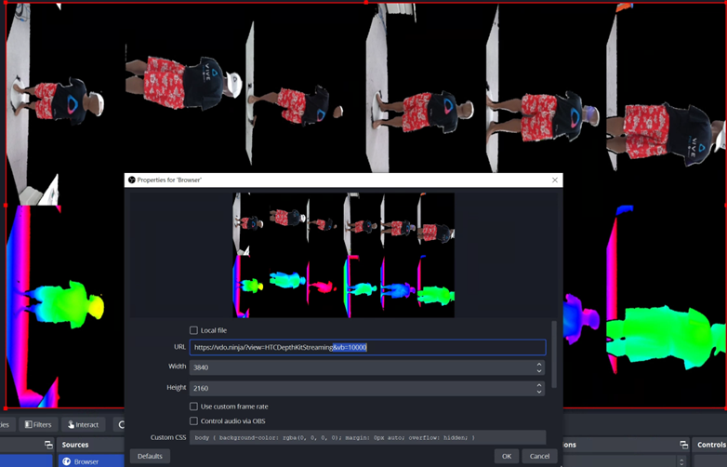Click the preview thumbnail in properties dialog
Image resolution: width=727 pixels, height=467 pixels.
click(343, 255)
